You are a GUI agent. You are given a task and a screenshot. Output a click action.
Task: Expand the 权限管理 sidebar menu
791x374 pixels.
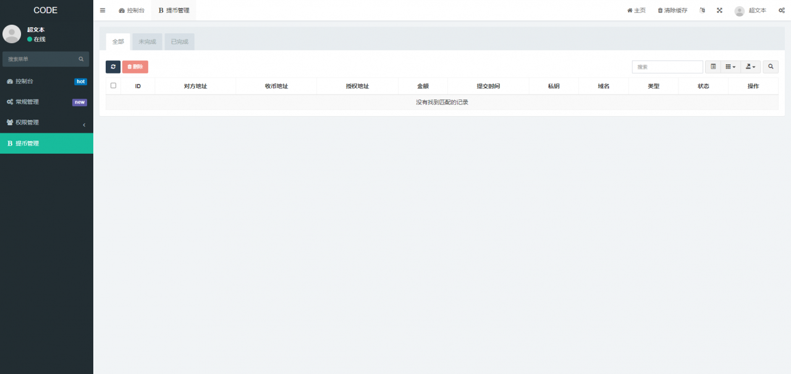(x=46, y=123)
